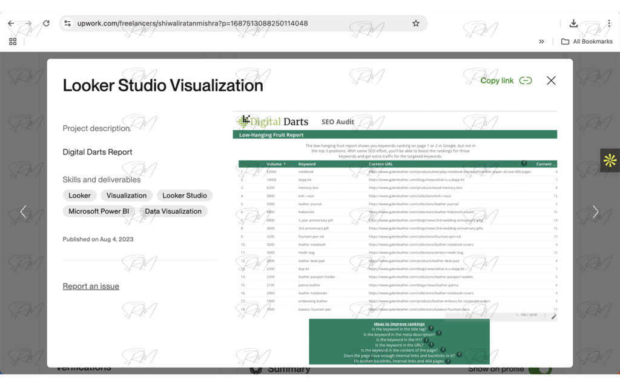Go to previous portfolio item
620x387 pixels.
point(24,212)
